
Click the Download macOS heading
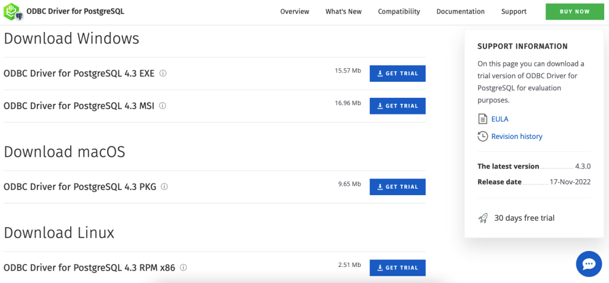point(64,152)
